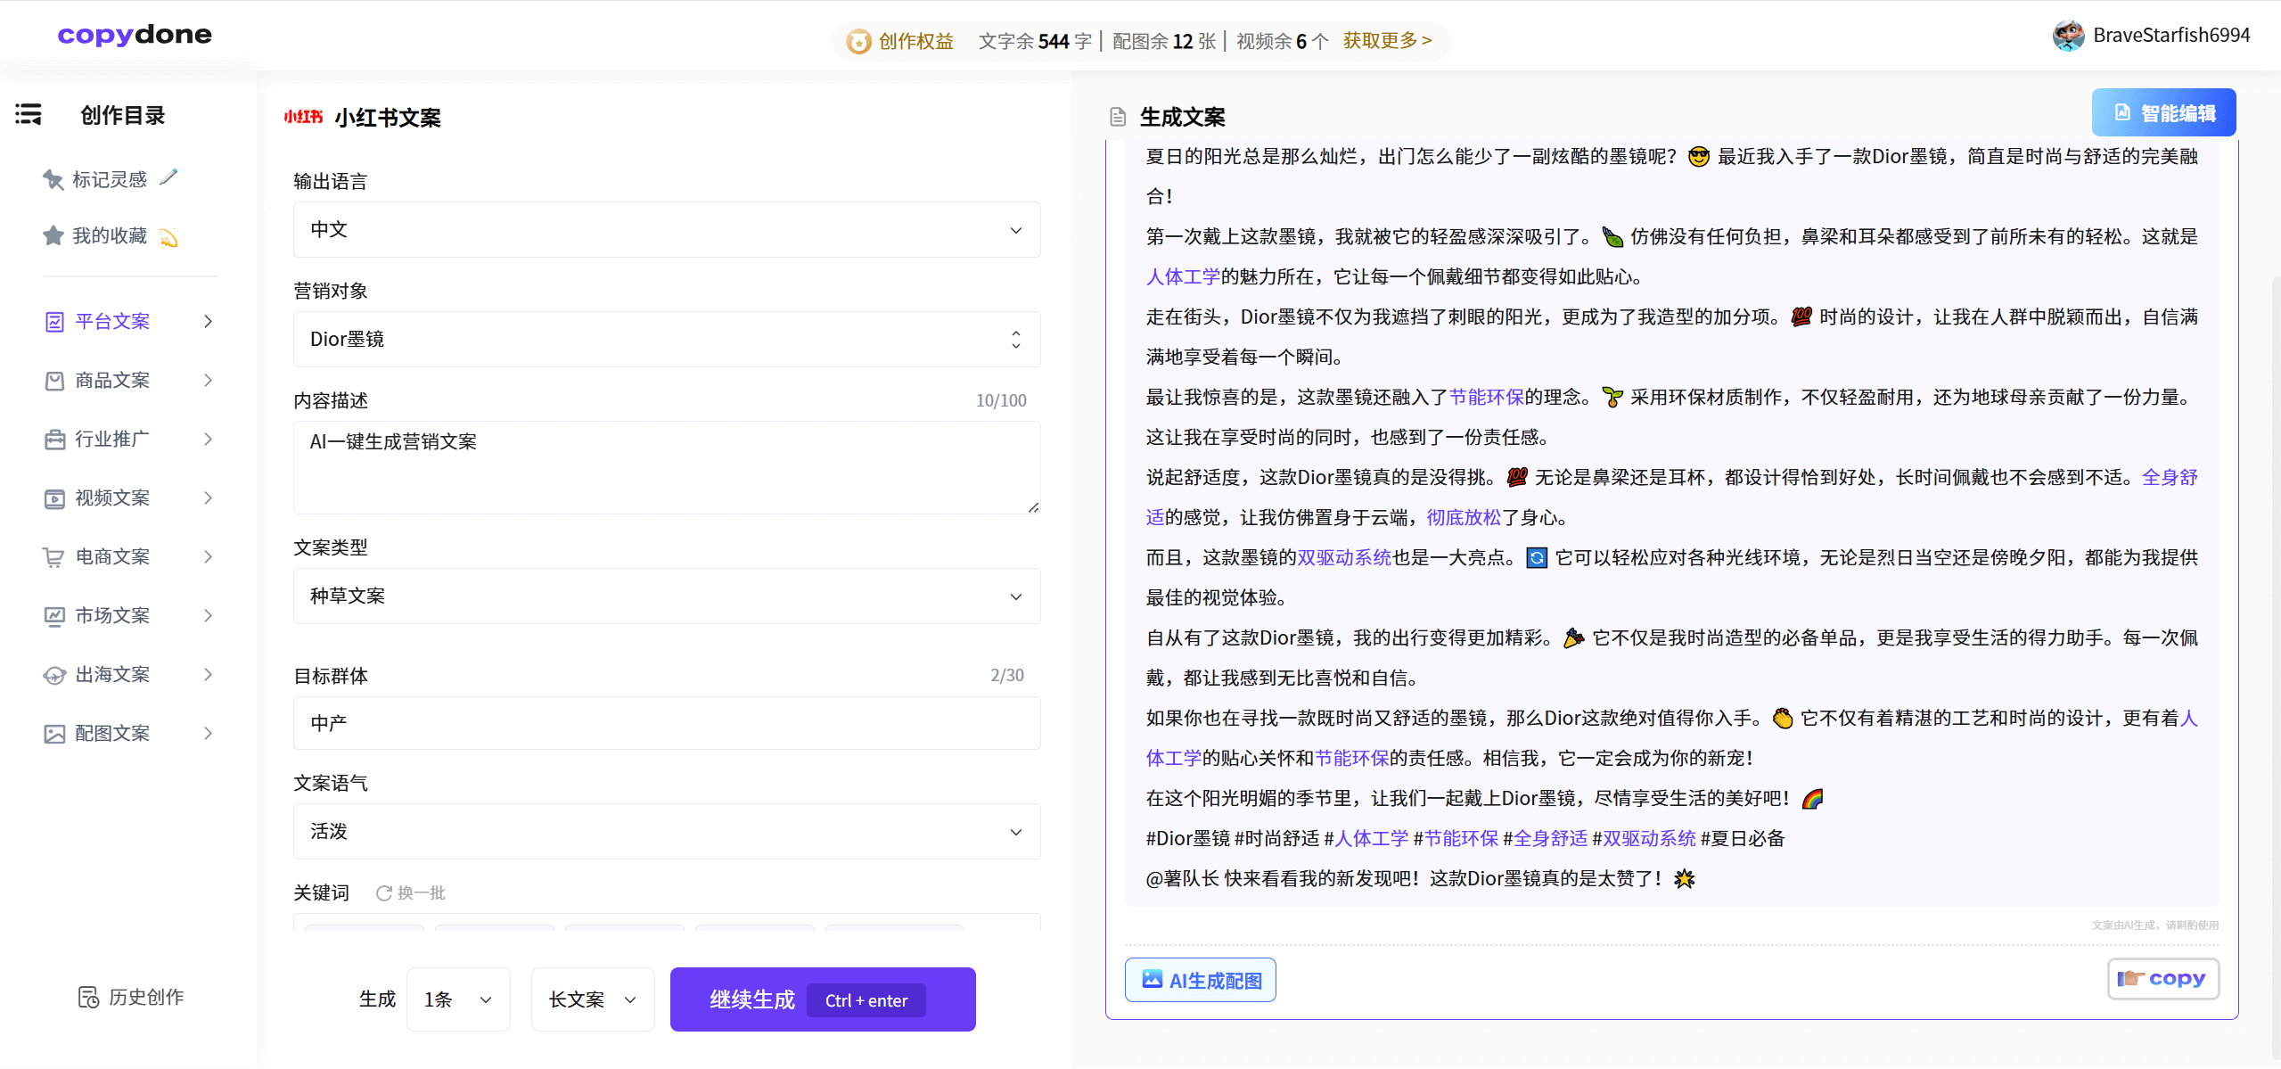Click the 彻底放松 keyword link
The height and width of the screenshot is (1069, 2281).
point(1464,517)
